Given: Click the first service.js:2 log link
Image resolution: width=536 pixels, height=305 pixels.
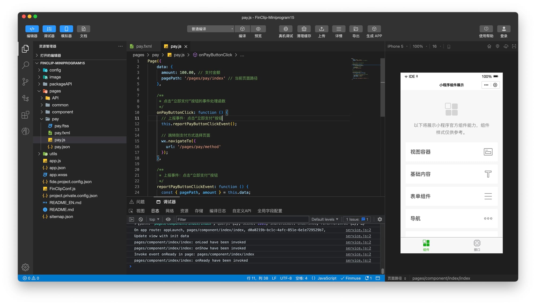Looking at the screenshot, I should pyautogui.click(x=358, y=230).
